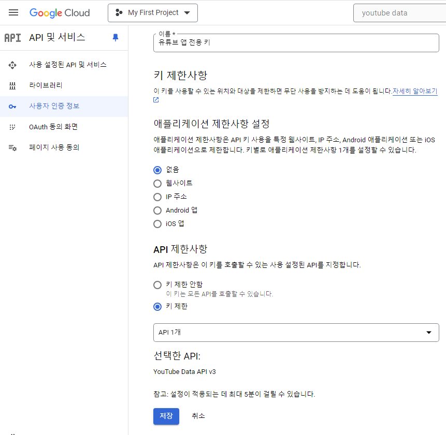The image size is (446, 435).
Task: Open OAuth 동의 화면
Action: point(53,127)
